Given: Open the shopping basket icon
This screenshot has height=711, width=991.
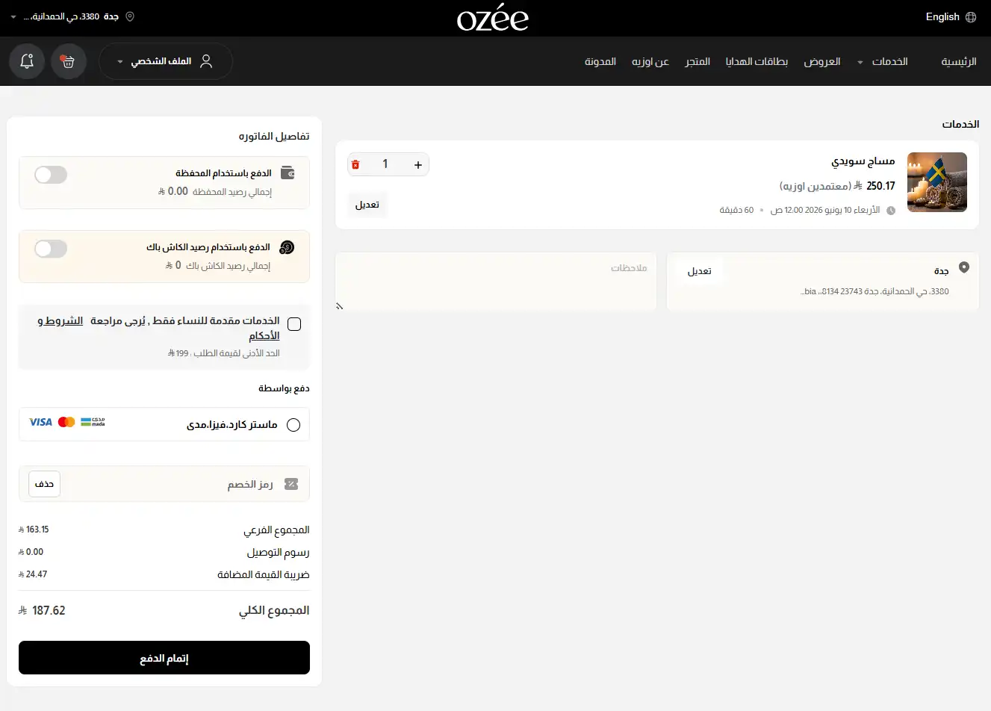Looking at the screenshot, I should click(x=69, y=61).
